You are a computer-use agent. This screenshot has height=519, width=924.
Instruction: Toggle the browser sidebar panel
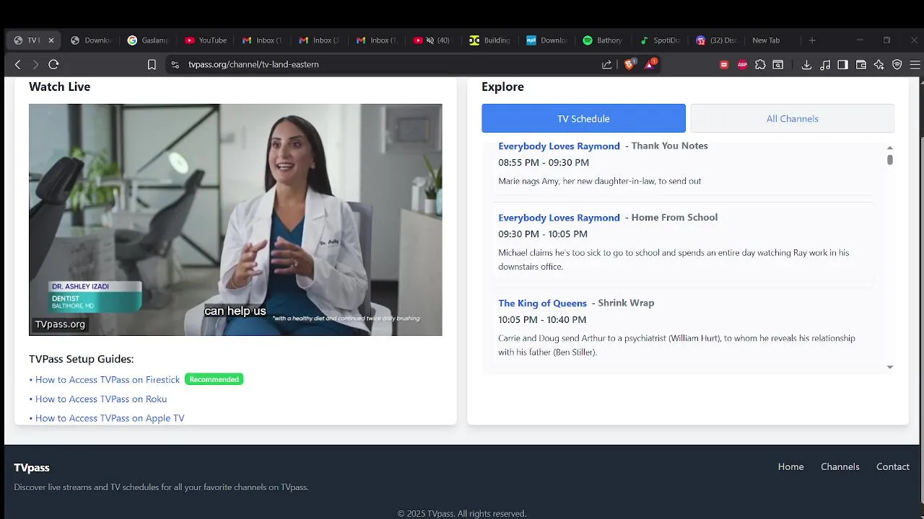[843, 64]
